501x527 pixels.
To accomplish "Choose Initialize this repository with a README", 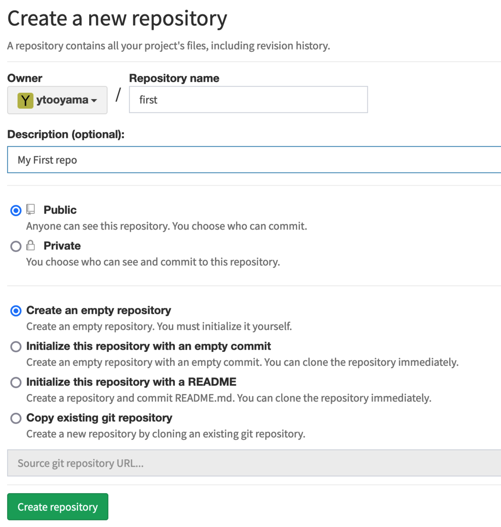I will coord(16,383).
